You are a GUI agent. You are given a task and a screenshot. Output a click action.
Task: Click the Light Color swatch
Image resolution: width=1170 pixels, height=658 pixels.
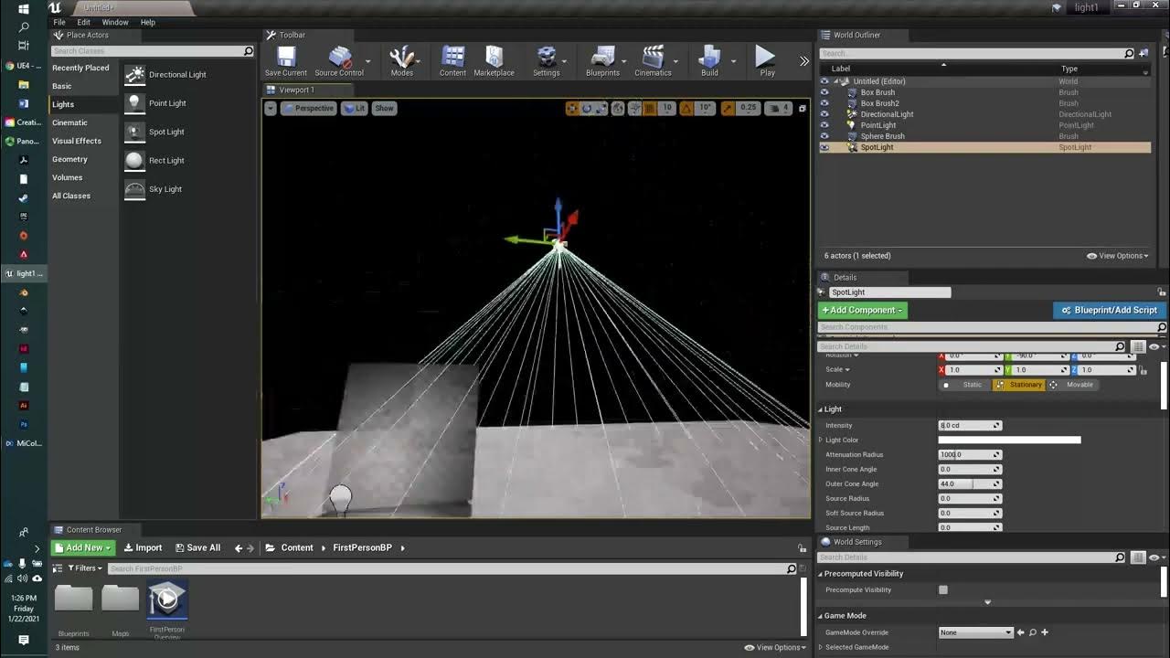pos(1010,440)
